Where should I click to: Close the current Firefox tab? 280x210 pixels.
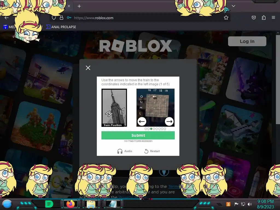69,6
